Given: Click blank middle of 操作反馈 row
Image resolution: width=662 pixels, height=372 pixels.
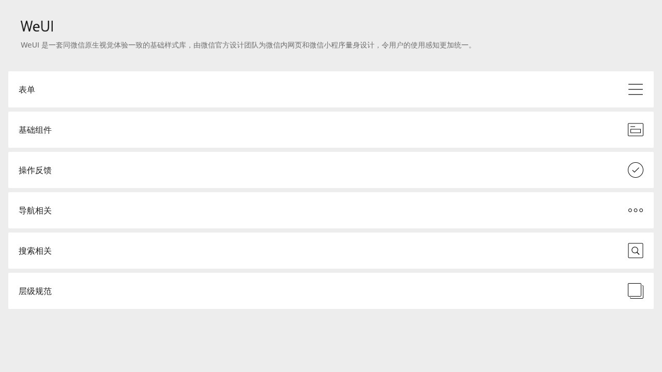Looking at the screenshot, I should coord(331,170).
